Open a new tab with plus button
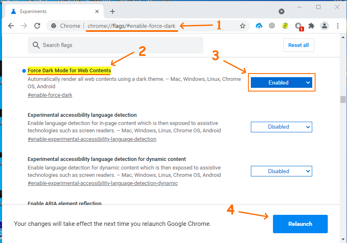This screenshot has height=243, width=347. click(x=113, y=11)
